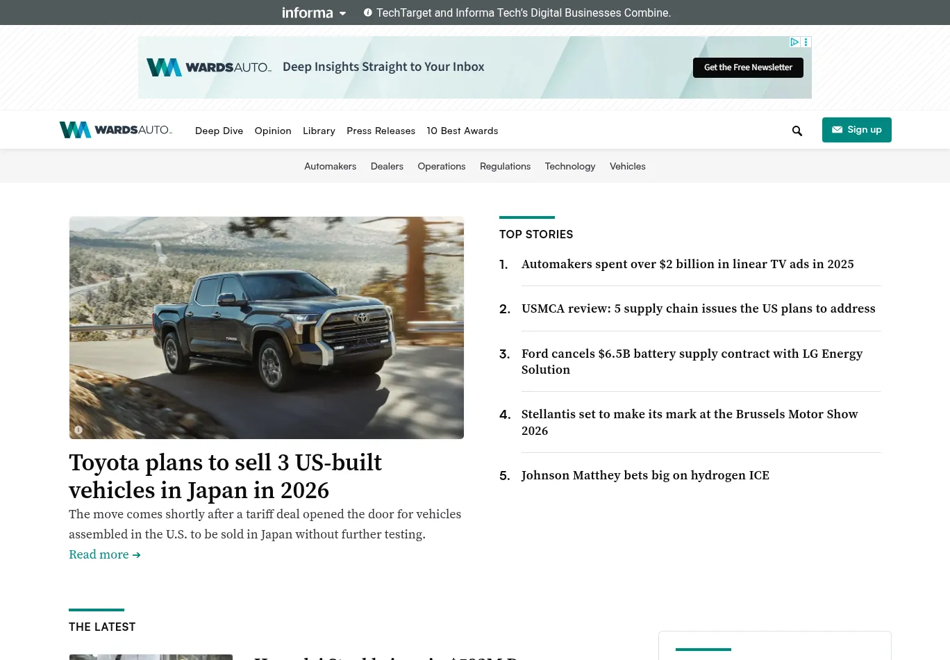Read Johnson Matthey hydrogen ICE story

click(645, 475)
